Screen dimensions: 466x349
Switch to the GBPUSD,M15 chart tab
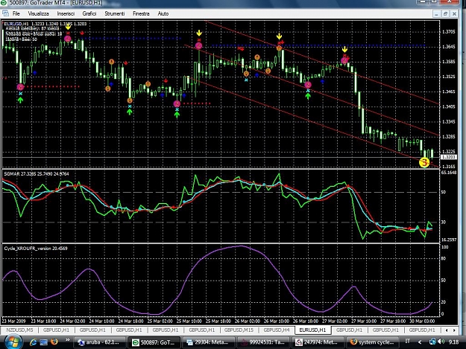(239, 330)
